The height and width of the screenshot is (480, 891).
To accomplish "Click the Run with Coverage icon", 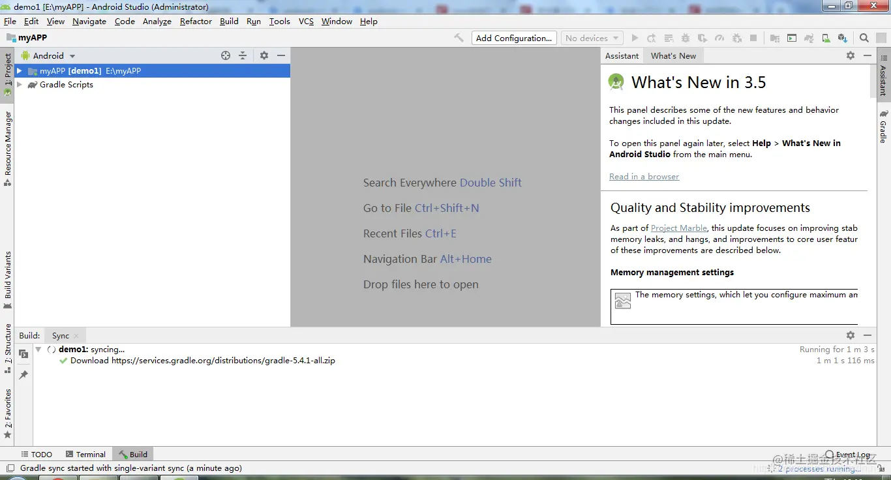I will coord(702,38).
